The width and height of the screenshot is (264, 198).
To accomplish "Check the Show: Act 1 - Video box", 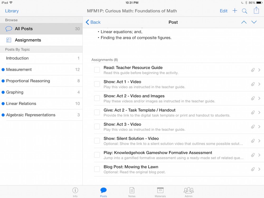I will pos(97,84).
